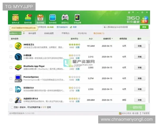The height and width of the screenshot is (126, 158).
Task: Switch to the 插件清理 tab
Action: point(32,33)
